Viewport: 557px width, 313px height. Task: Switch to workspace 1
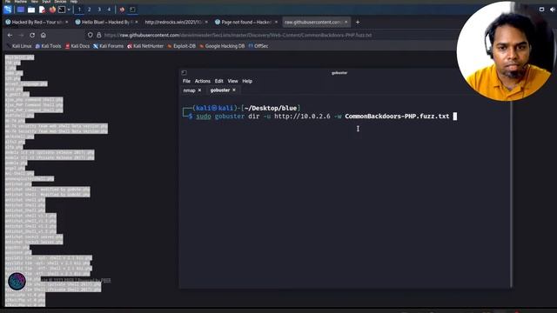pos(79,10)
